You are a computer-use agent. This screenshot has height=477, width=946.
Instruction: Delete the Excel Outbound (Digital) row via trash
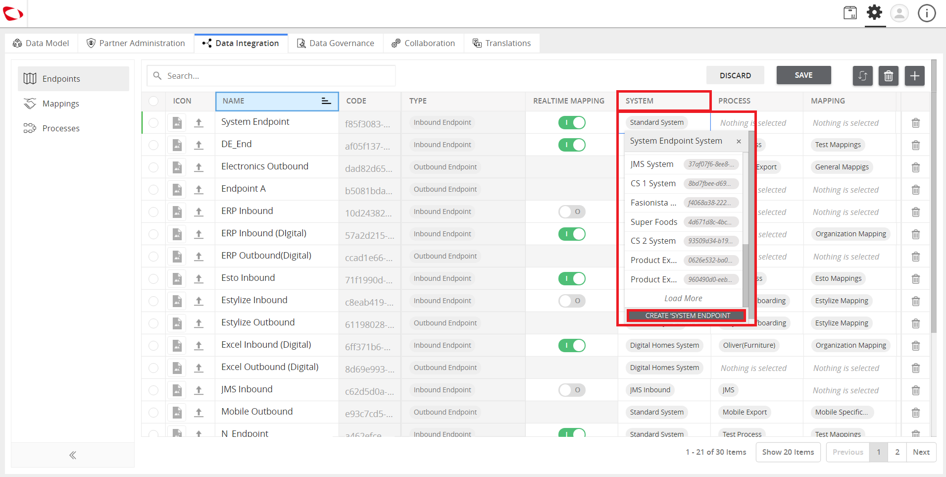[x=916, y=368]
